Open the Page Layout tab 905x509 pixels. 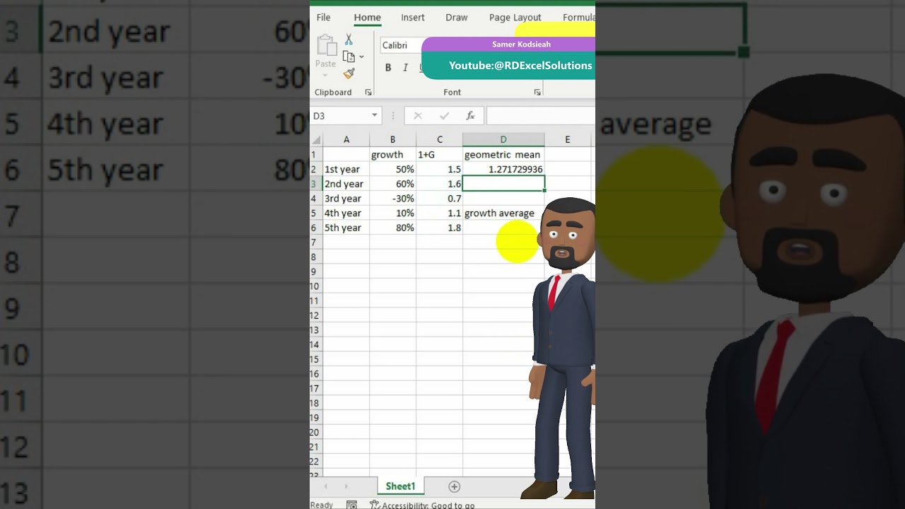[x=515, y=18]
